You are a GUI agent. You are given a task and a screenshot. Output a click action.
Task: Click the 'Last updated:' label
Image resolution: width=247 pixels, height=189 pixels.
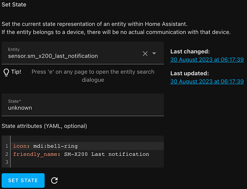click(189, 73)
